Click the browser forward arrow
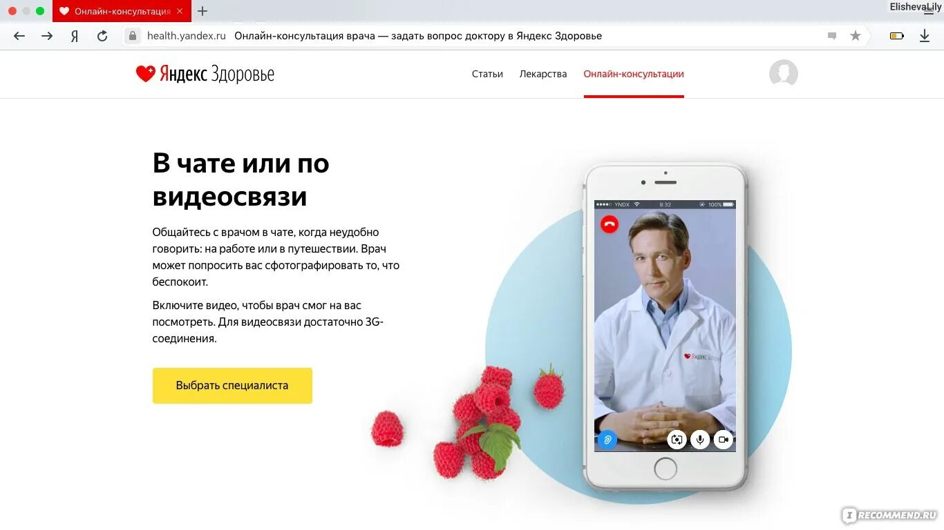The height and width of the screenshot is (530, 944). [47, 36]
